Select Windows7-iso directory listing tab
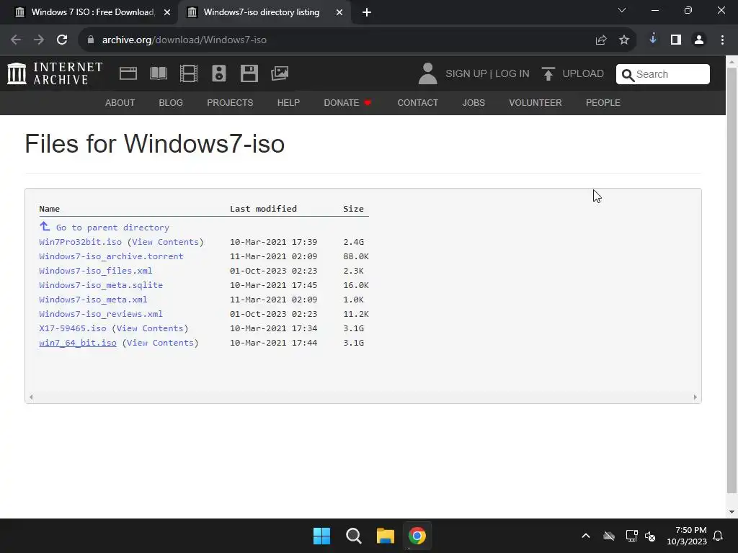The width and height of the screenshot is (738, 553). coord(264,12)
